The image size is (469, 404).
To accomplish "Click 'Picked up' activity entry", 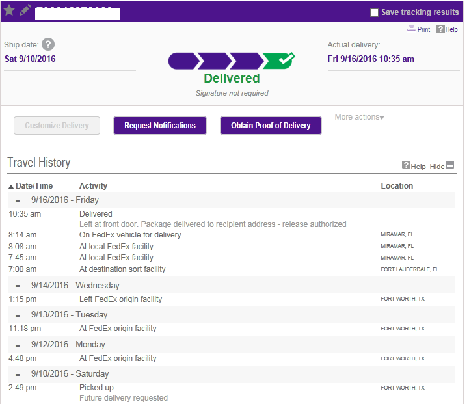I will click(x=96, y=388).
